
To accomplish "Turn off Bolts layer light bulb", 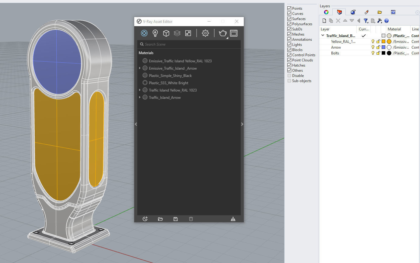I will 373,53.
